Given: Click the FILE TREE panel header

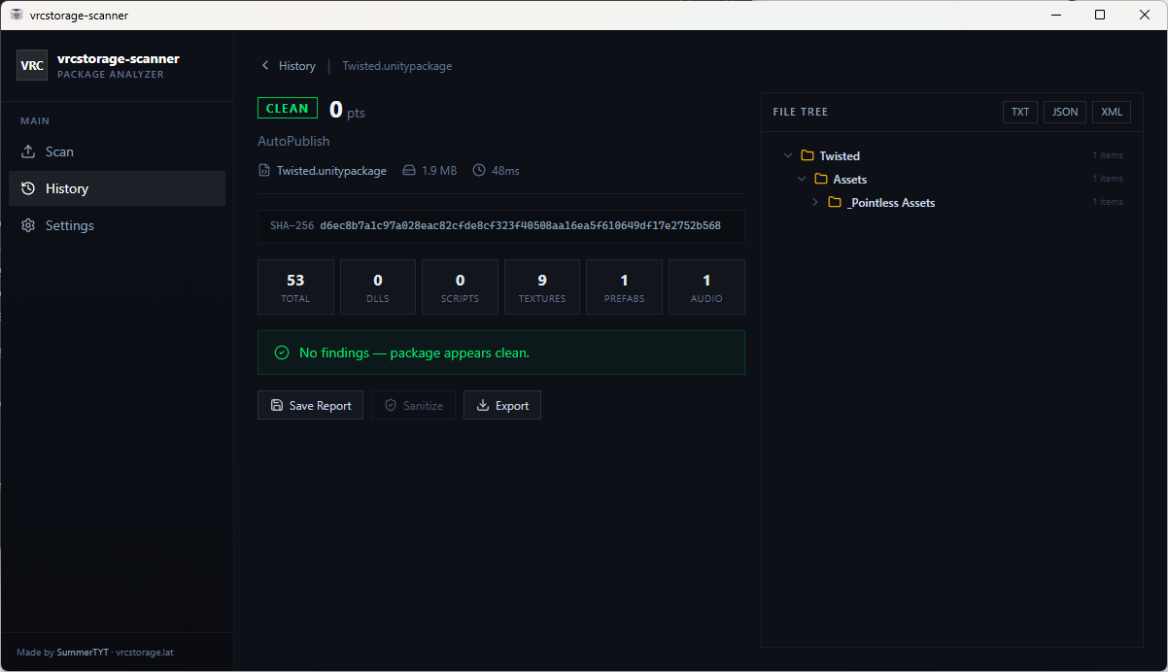Looking at the screenshot, I should [801, 112].
